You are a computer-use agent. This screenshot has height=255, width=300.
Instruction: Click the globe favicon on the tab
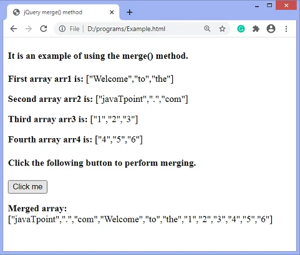point(16,12)
